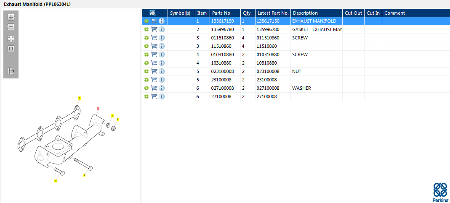This screenshot has width=450, height=203.
Task: Click the gear icon for part 023100008
Action: [x=146, y=71]
